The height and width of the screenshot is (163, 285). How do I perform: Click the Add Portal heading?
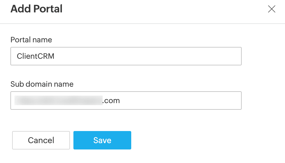(36, 9)
